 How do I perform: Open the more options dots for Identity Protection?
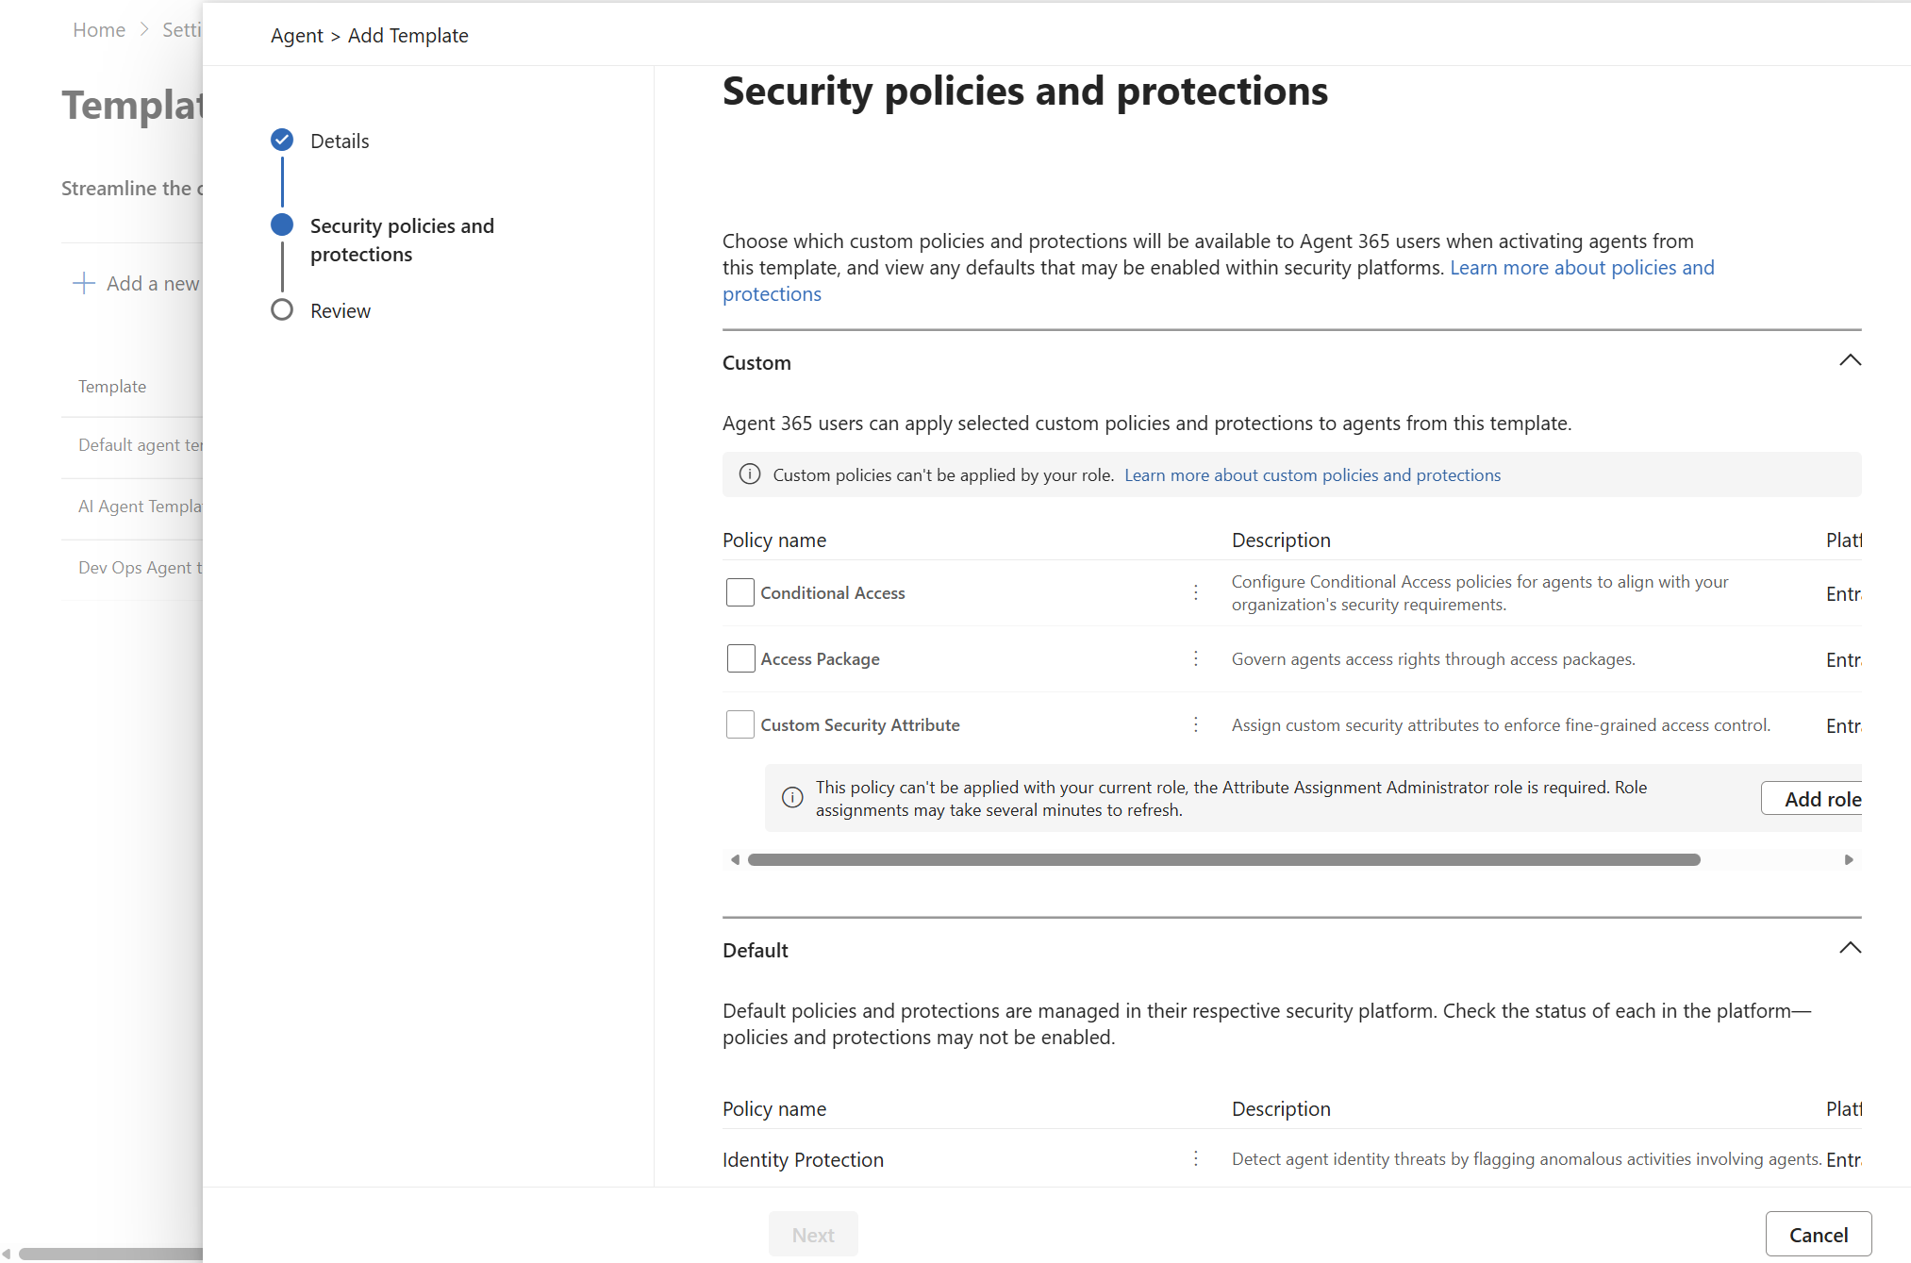[1196, 1159]
